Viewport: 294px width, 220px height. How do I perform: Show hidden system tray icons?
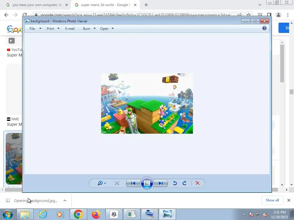(244, 215)
